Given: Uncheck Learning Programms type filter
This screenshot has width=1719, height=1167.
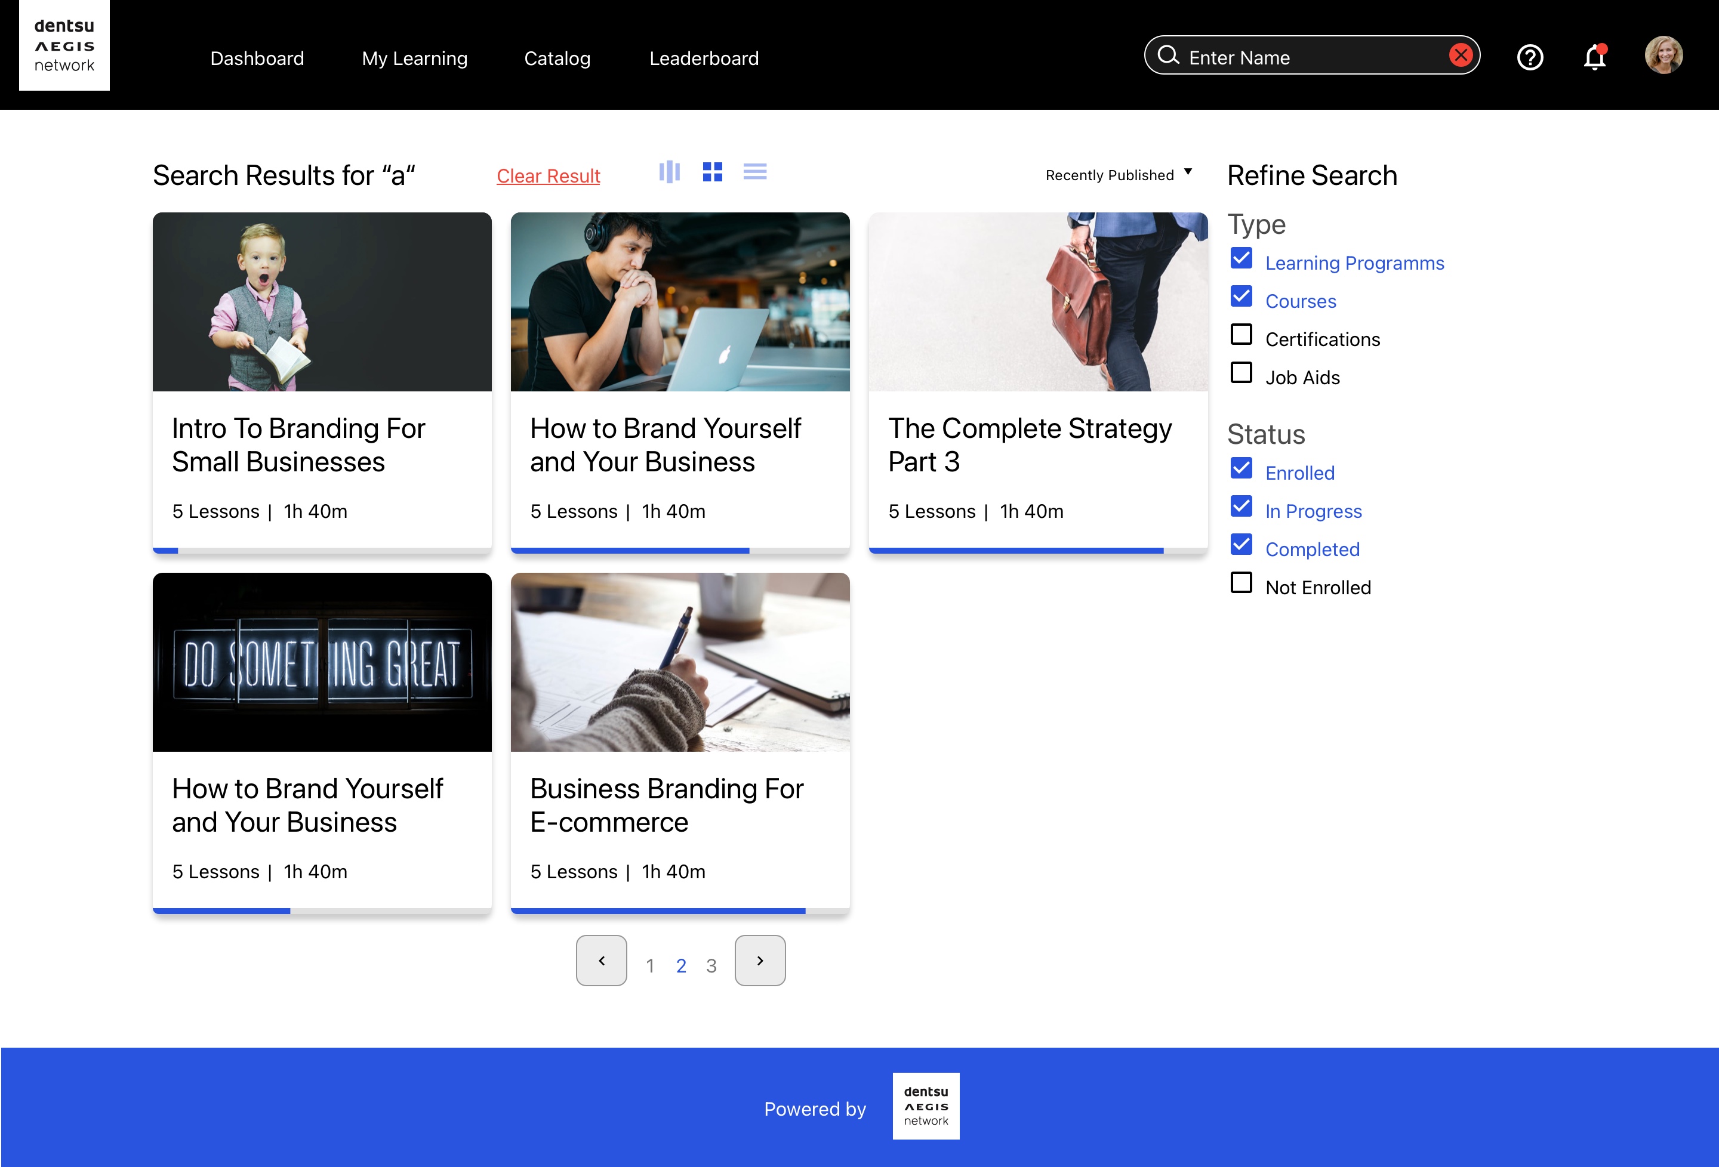Looking at the screenshot, I should pyautogui.click(x=1241, y=258).
